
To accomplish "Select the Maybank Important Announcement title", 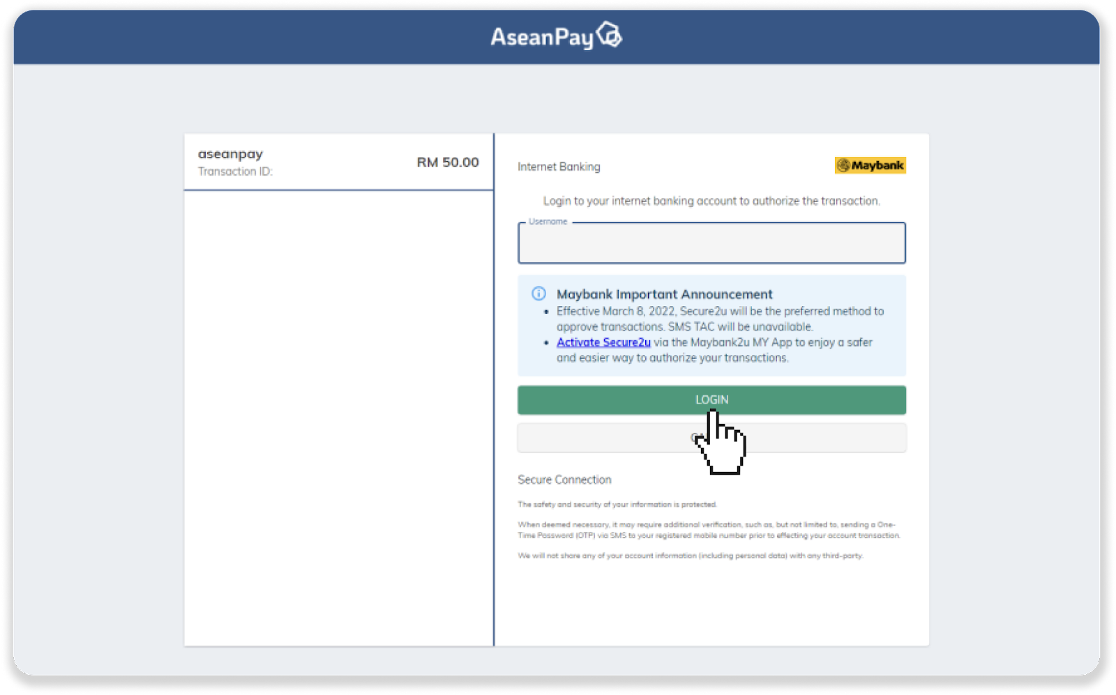I will click(664, 294).
